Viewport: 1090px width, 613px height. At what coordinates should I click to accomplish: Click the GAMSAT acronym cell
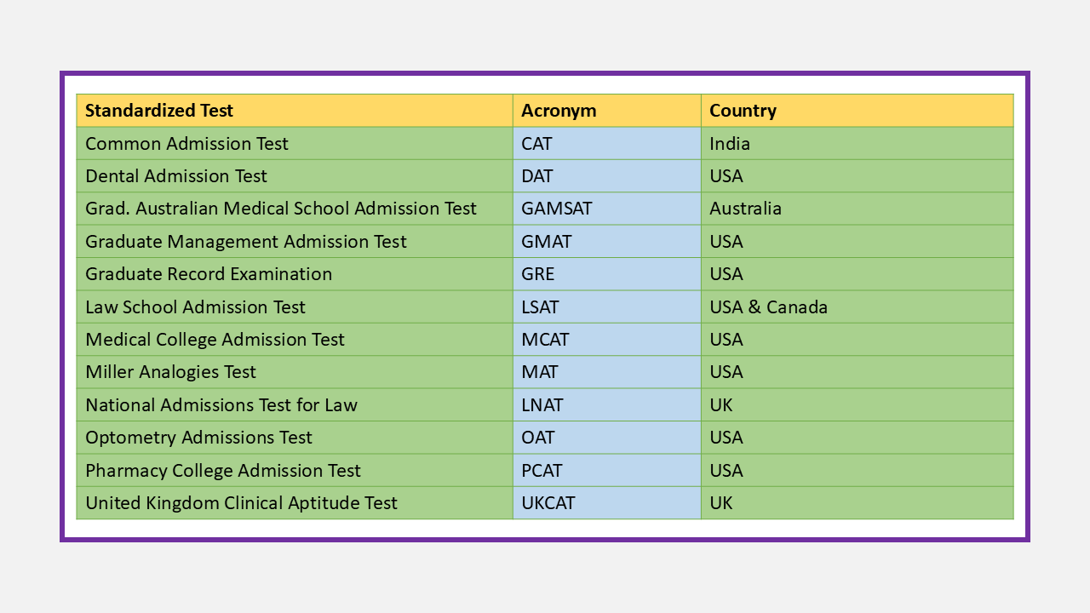(x=607, y=209)
